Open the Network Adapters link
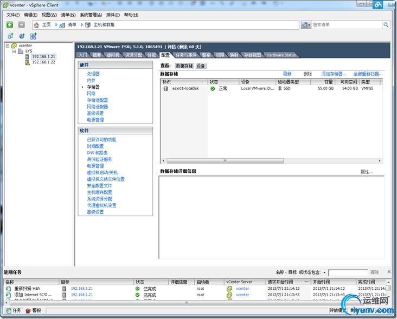The image size is (397, 319). [x=97, y=107]
